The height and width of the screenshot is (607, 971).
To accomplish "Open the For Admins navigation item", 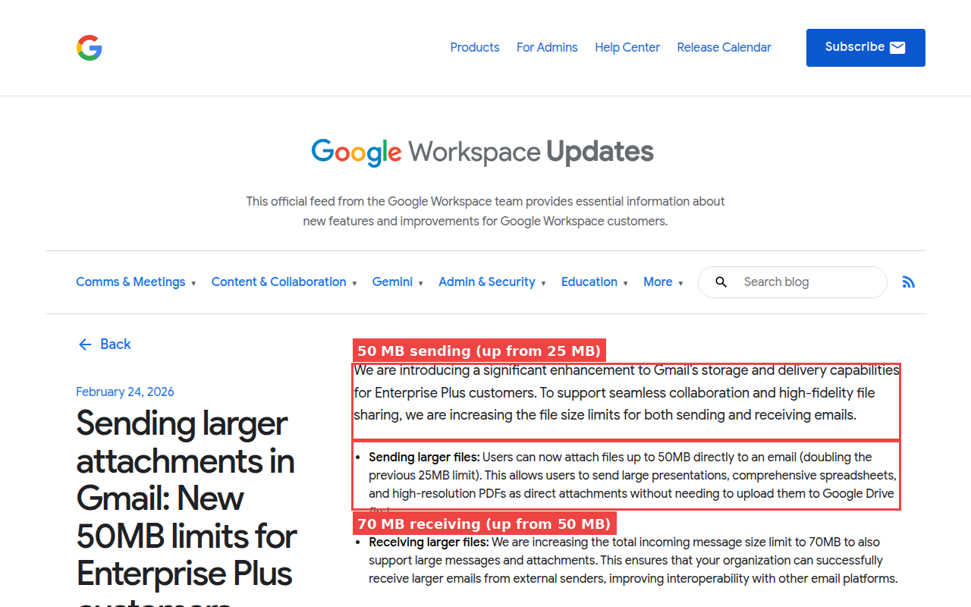I will pyautogui.click(x=547, y=47).
